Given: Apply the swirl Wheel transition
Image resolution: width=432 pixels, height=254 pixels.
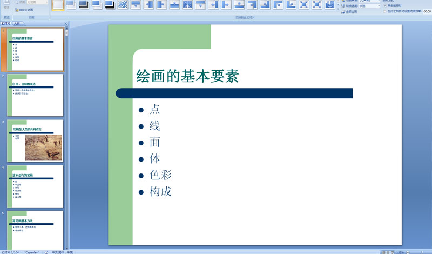Looking at the screenshot, I should pyautogui.click(x=330, y=5).
